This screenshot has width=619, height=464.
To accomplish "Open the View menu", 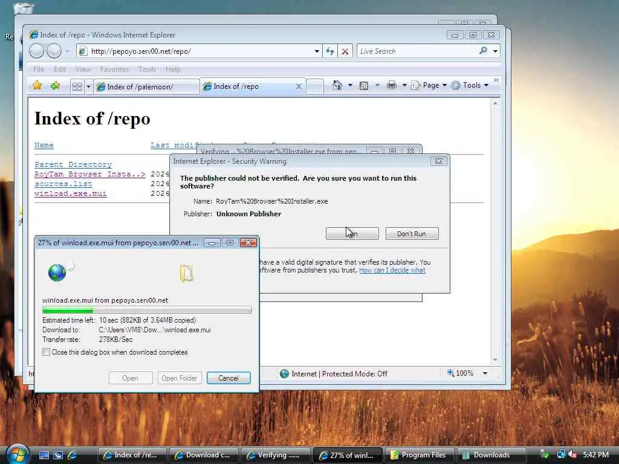I will pyautogui.click(x=83, y=69).
